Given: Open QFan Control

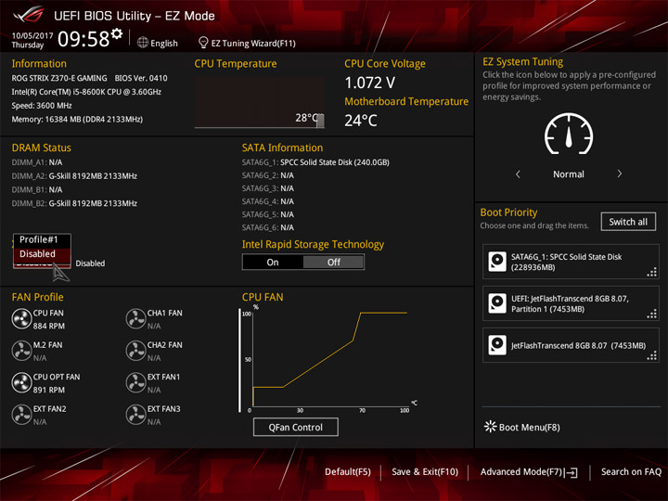Looking at the screenshot, I should [296, 427].
